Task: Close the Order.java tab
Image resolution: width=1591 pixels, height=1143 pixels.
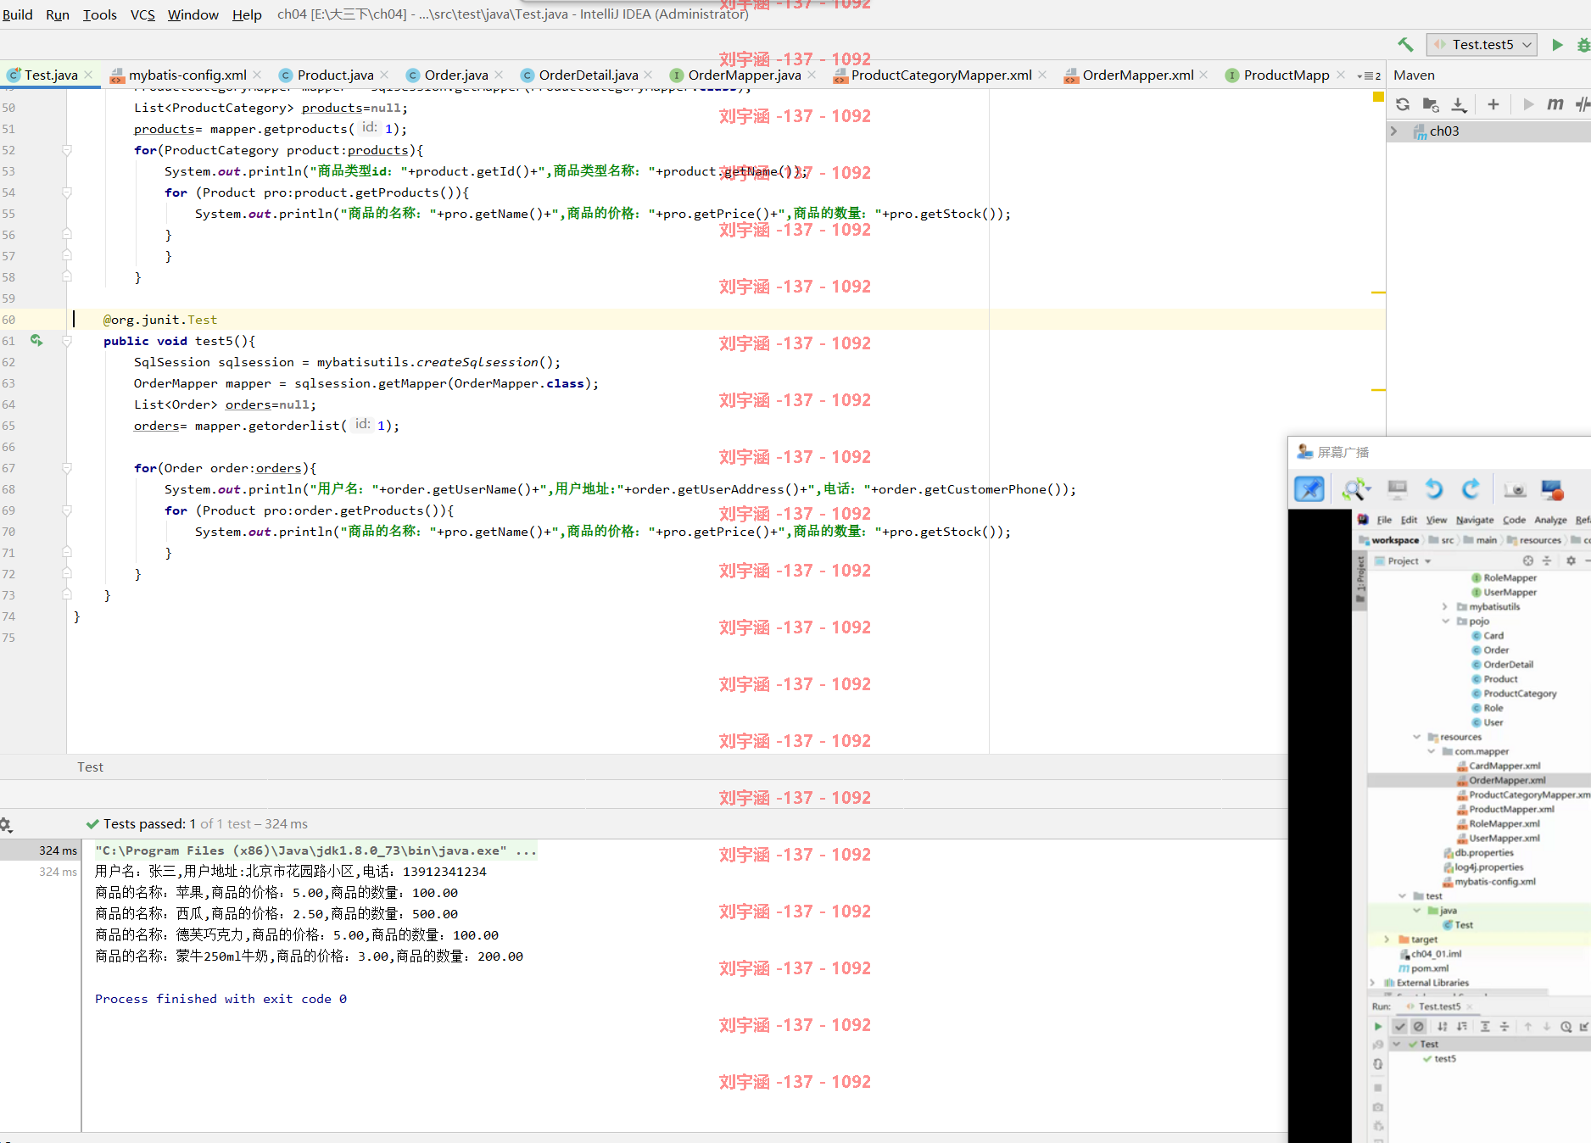Action: click(499, 75)
